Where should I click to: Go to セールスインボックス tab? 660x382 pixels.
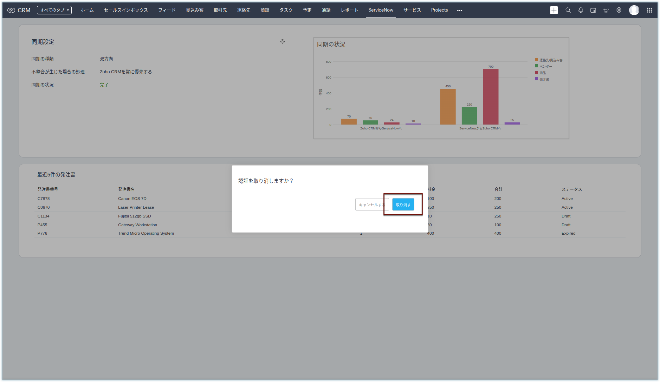126,10
